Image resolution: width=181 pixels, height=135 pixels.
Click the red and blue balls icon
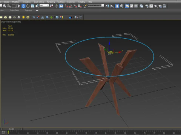pyautogui.click(x=38, y=17)
